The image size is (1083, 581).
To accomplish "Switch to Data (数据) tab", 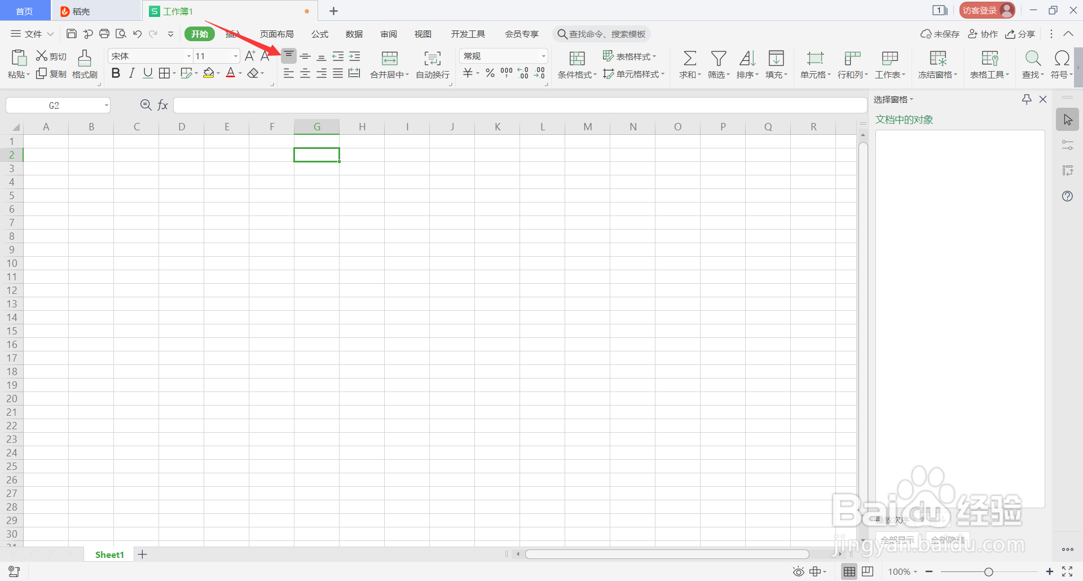I will click(x=354, y=34).
